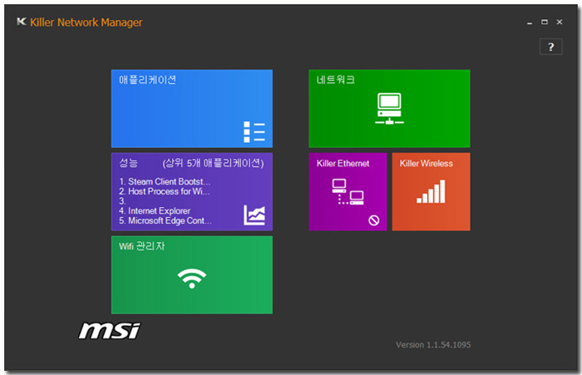This screenshot has height=375, width=582.
Task: Minimize the Killer Network Manager window
Action: [x=530, y=22]
